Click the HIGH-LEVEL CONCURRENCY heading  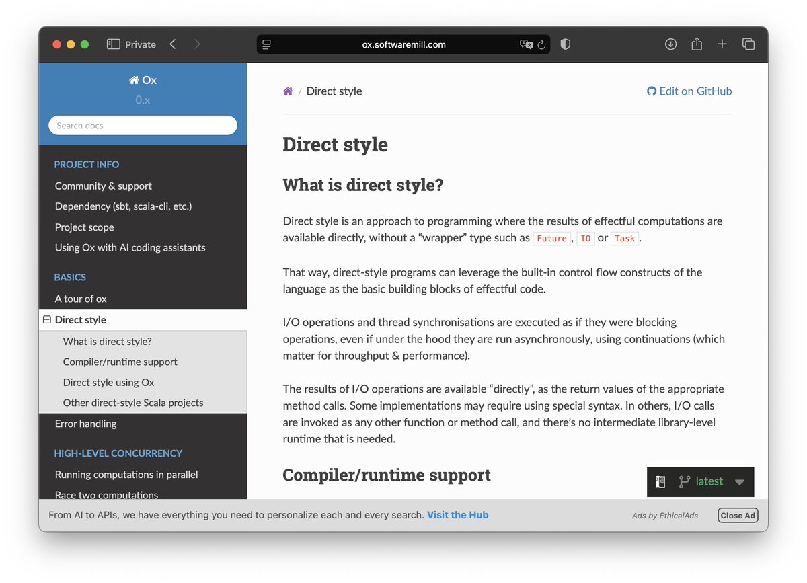click(118, 453)
